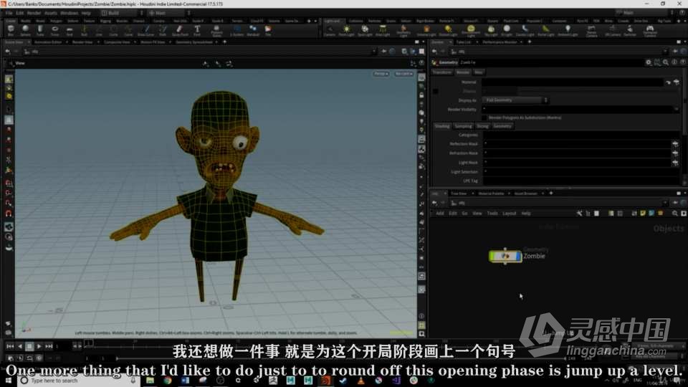
Task: Open the network editor Tools menu
Action: [x=492, y=214]
